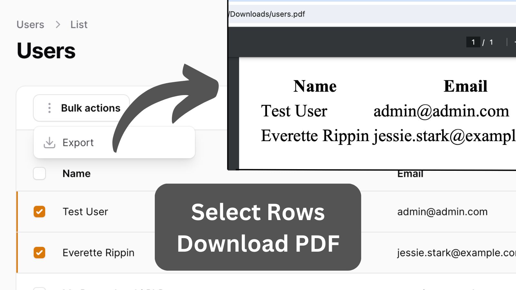Uncheck the Test User row checkbox

coord(39,212)
